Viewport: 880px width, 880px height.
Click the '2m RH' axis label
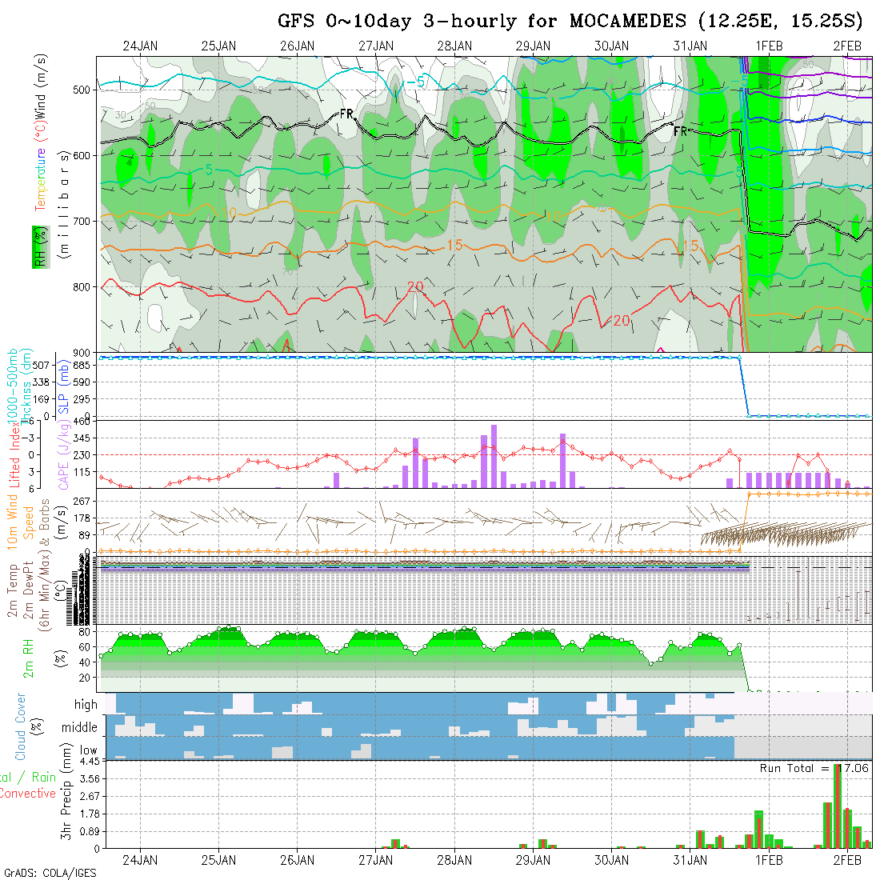(x=28, y=658)
